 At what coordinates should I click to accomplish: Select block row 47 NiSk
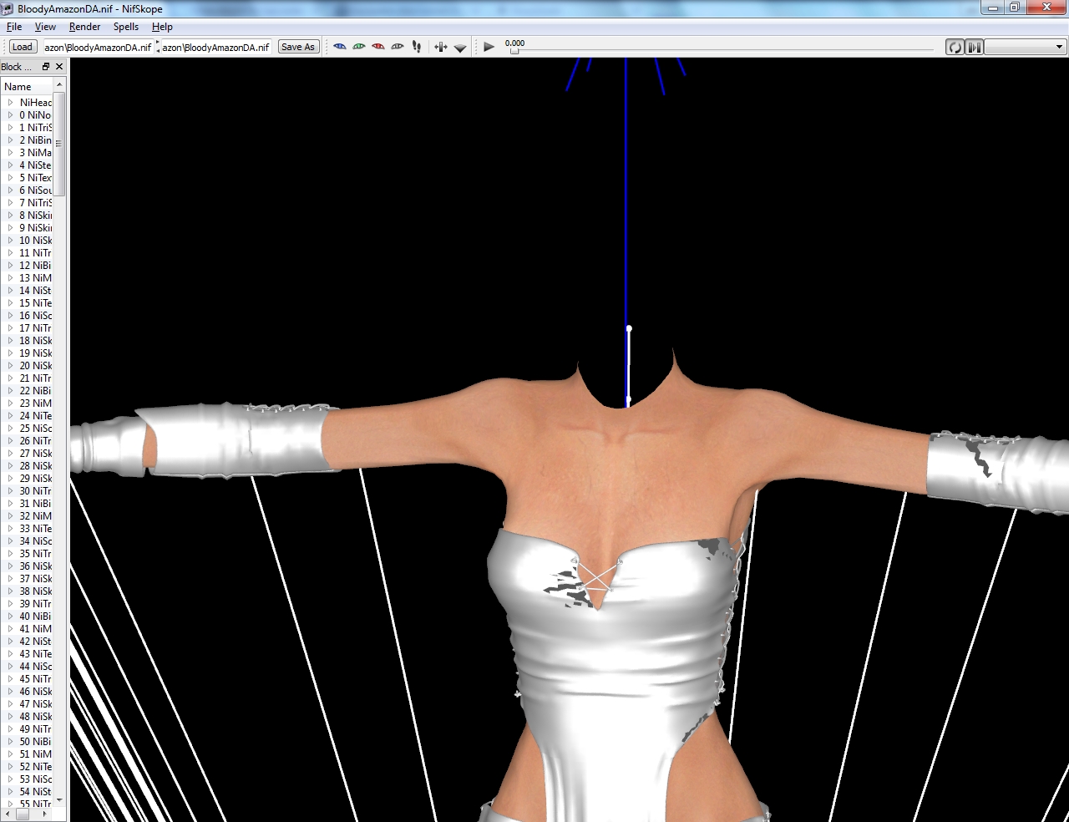(x=28, y=704)
